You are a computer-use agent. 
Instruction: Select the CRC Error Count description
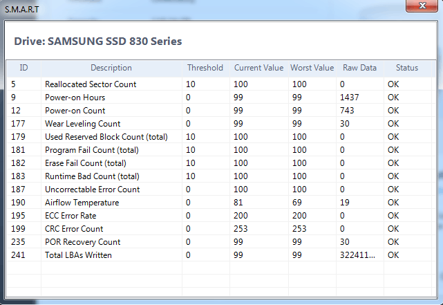pyautogui.click(x=74, y=229)
